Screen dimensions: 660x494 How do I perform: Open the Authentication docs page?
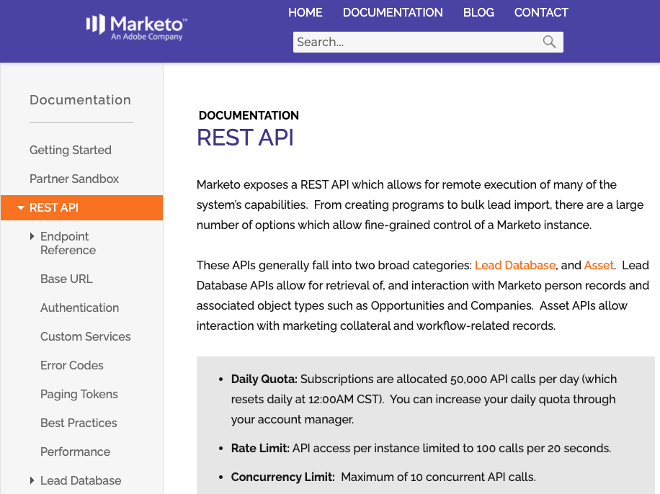pyautogui.click(x=79, y=307)
